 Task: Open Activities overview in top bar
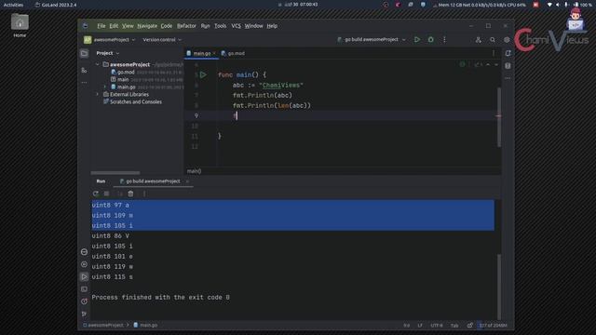(13, 5)
